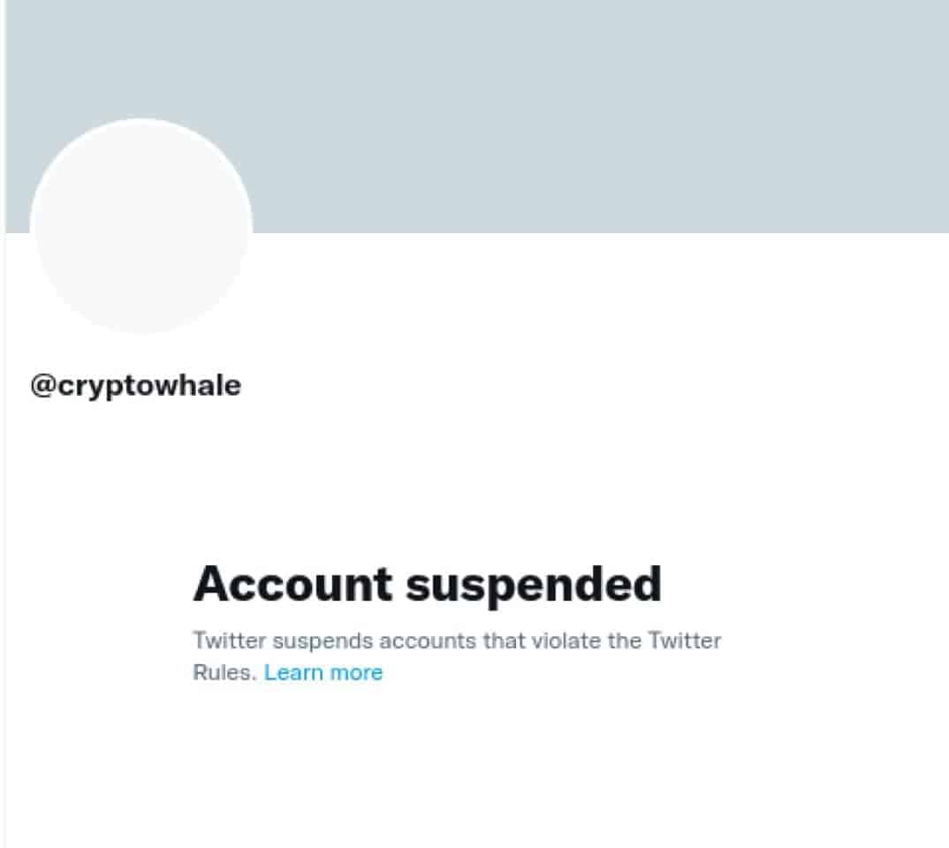Open the Learn more link
The image size is (949, 848).
click(x=323, y=673)
